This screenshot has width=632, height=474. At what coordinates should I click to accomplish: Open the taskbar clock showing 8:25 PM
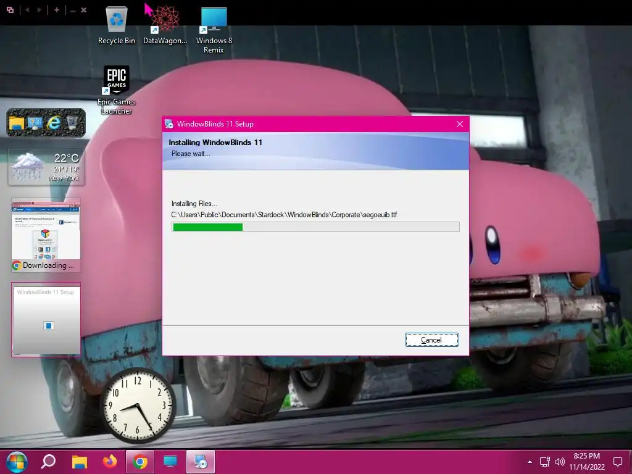pos(587,462)
